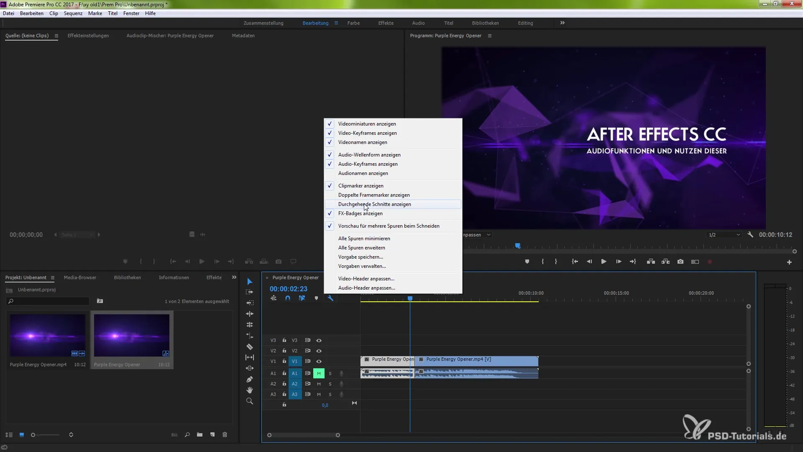This screenshot has height=452, width=803.
Task: Add a marker in the timeline
Action: point(316,298)
